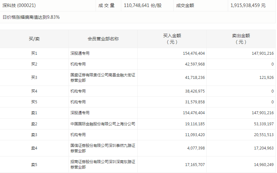The image size is (277, 173).
Task: Click the 买/卖 column header
Action: coord(34,39)
